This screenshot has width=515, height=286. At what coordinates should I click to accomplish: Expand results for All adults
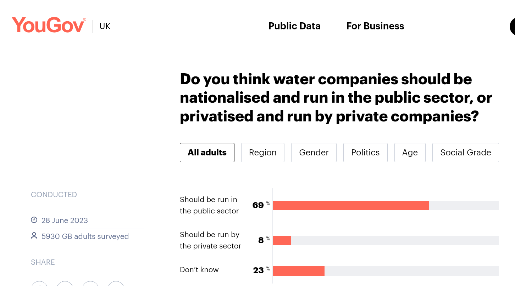click(207, 152)
